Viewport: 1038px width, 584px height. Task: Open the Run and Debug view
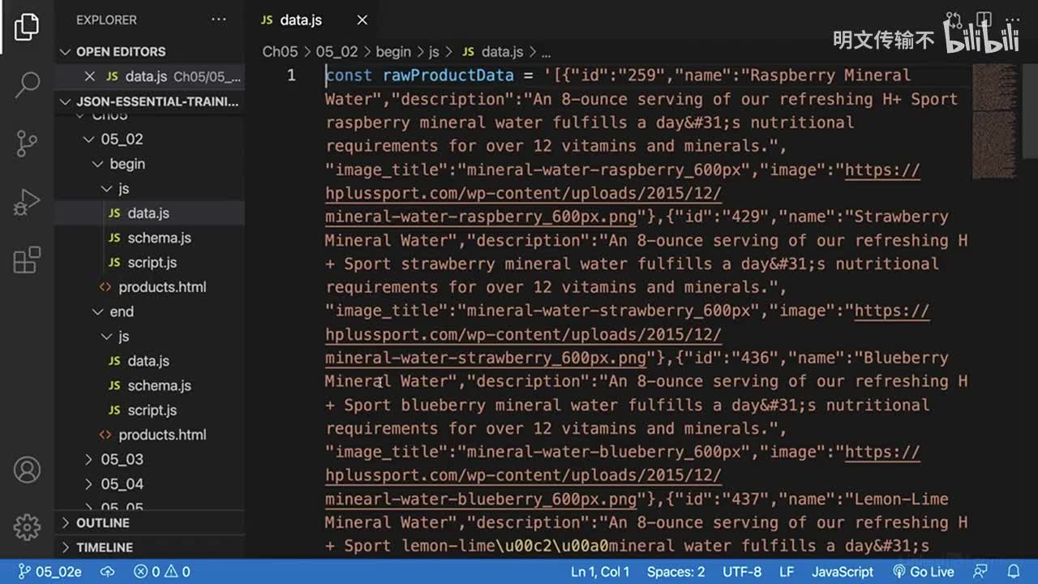coord(27,203)
